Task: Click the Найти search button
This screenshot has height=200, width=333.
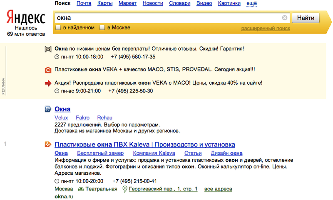Action: [x=306, y=18]
